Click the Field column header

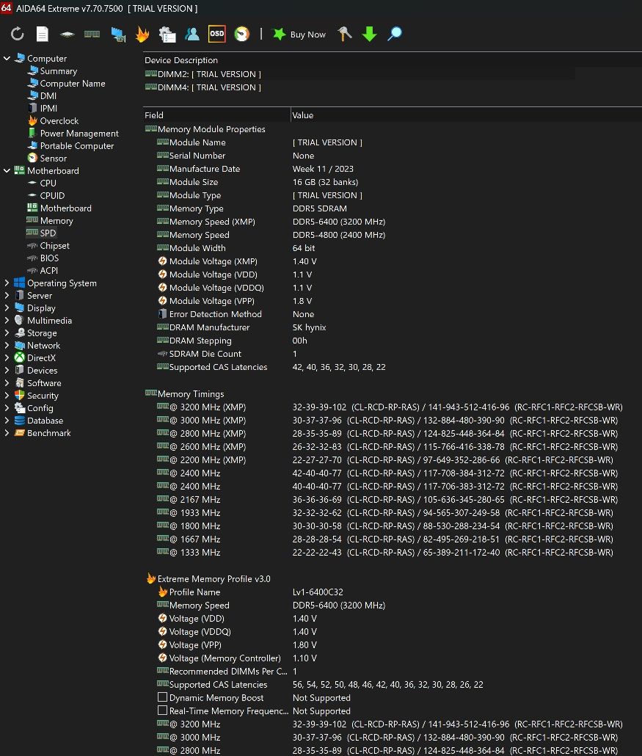click(x=217, y=115)
